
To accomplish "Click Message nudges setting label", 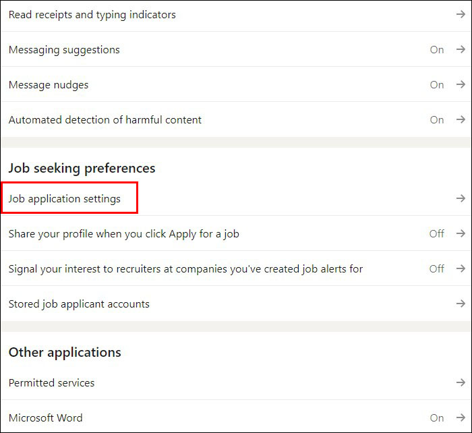I will click(49, 85).
